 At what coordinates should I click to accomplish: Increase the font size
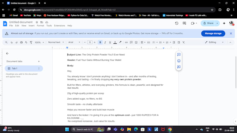pyautogui.click(x=94, y=42)
